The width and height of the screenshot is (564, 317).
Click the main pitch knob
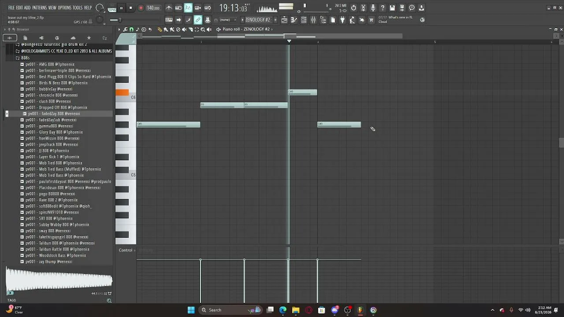point(100,20)
